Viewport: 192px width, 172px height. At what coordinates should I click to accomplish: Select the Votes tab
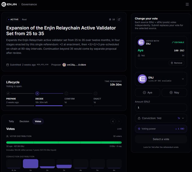[38, 121]
